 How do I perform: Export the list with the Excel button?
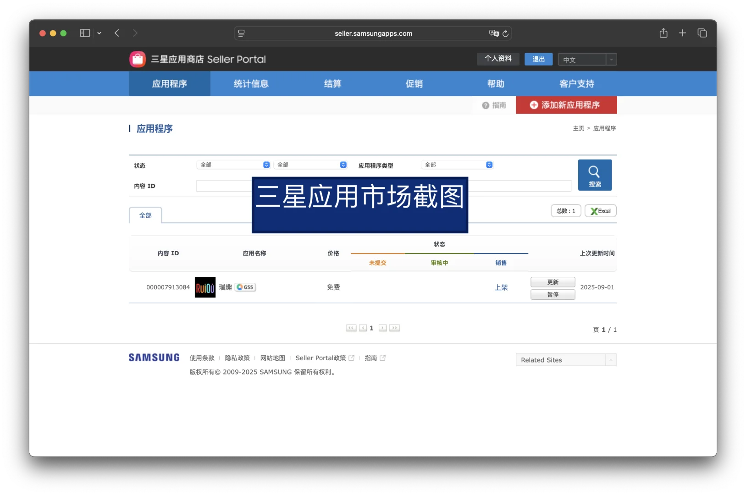tap(600, 211)
